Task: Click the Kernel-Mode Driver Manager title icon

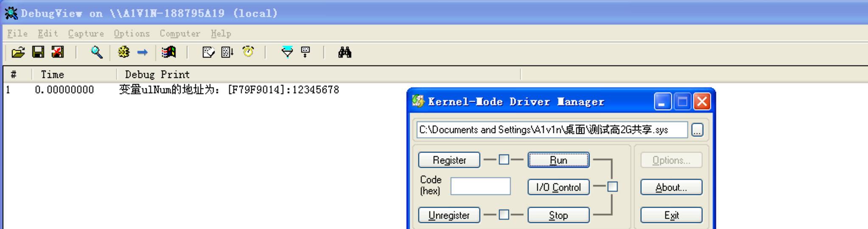Action: pyautogui.click(x=418, y=101)
